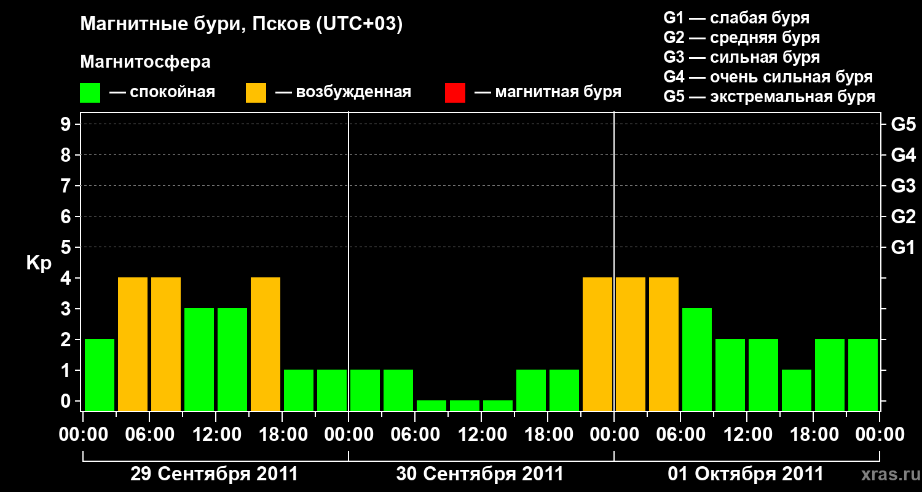
Task: Select 29 Сентября 18:00–21:00 green bar
Action: click(x=299, y=390)
